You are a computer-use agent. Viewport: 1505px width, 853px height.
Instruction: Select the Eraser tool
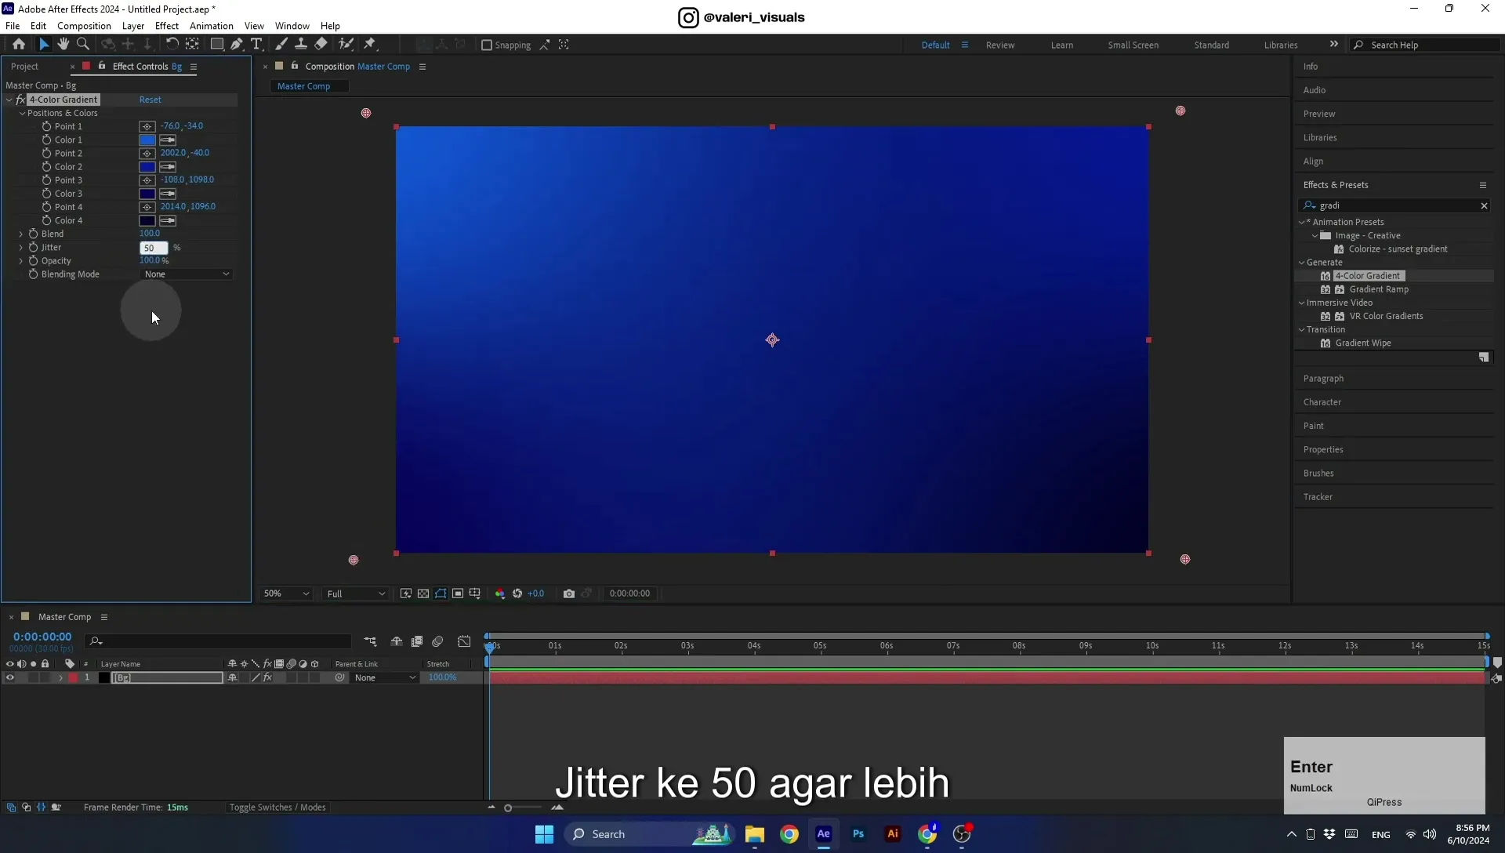click(x=321, y=45)
